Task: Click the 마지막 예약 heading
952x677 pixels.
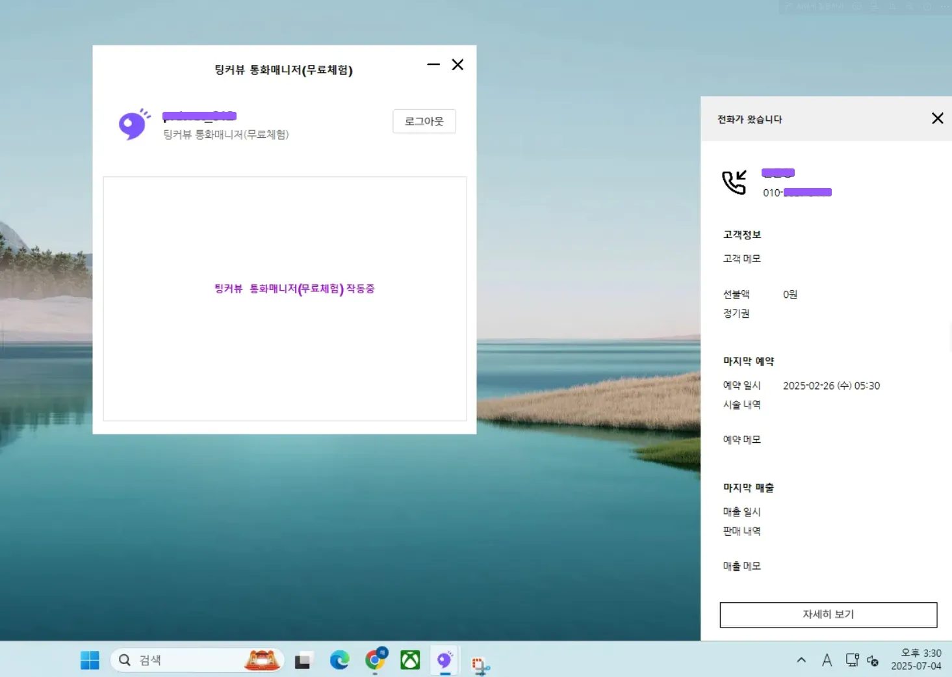Action: [749, 362]
